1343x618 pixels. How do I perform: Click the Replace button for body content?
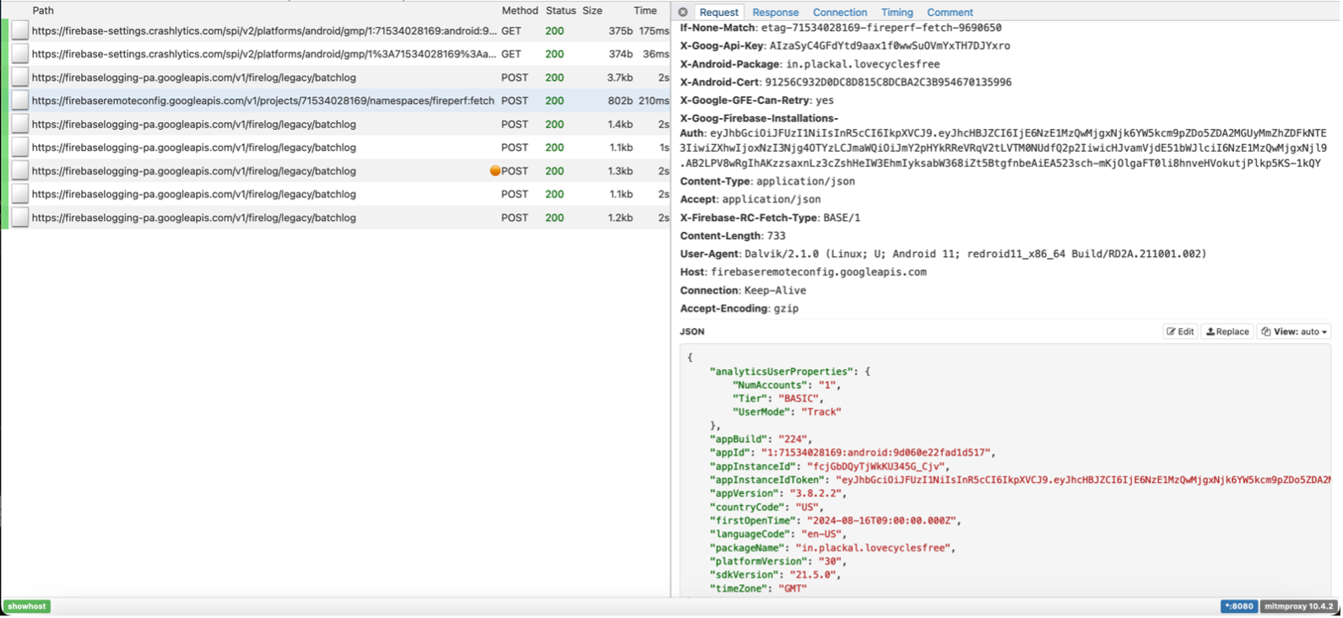pyautogui.click(x=1227, y=331)
